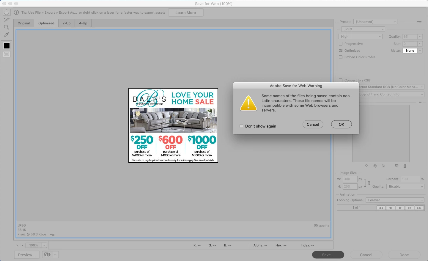Click Cancel in the warning dialog

[x=313, y=124]
